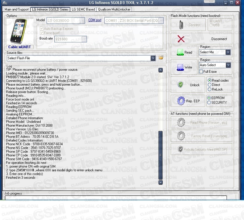
Task: Click Rebuild Security Area (IMEI,SP) button label
Action: click(x=205, y=150)
